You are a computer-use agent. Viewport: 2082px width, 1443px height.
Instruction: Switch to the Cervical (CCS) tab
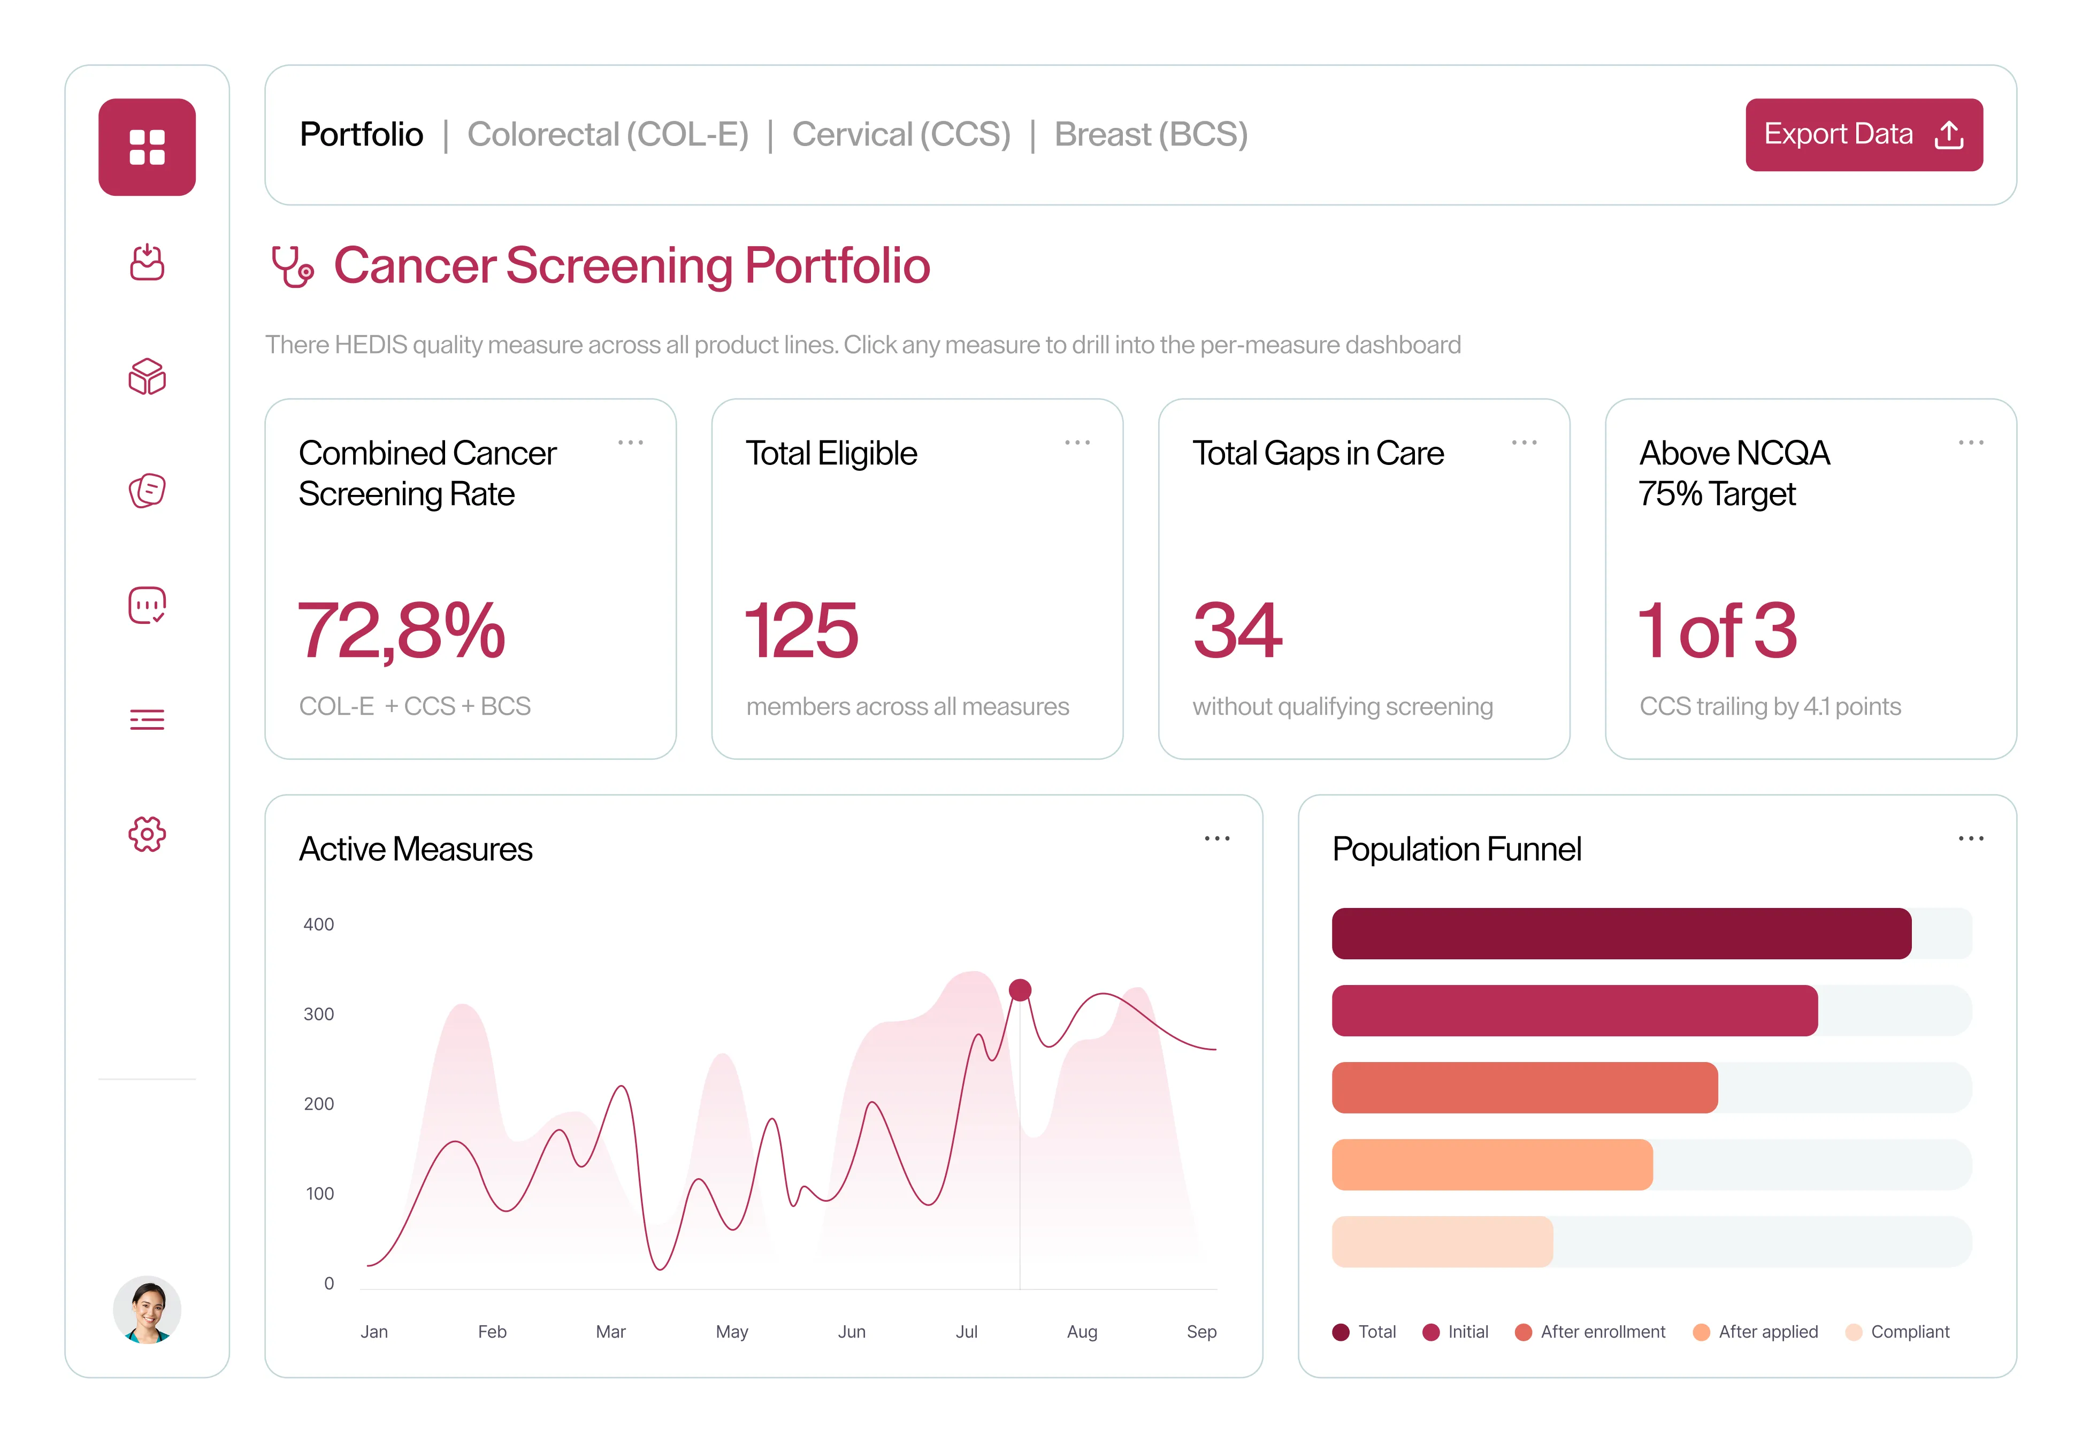pos(901,135)
